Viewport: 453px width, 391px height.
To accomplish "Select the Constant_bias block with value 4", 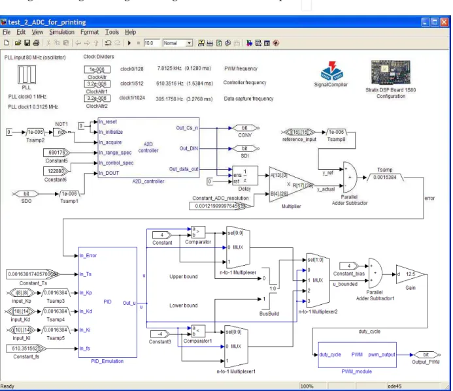I will (x=349, y=266).
